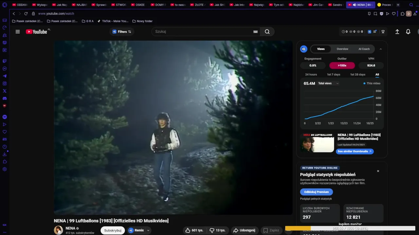The image size is (419, 235).
Task: Switch to the Views tab
Action: coord(321,49)
